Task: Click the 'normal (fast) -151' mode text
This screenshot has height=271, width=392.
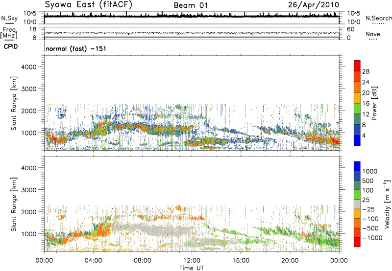Action: click(76, 48)
